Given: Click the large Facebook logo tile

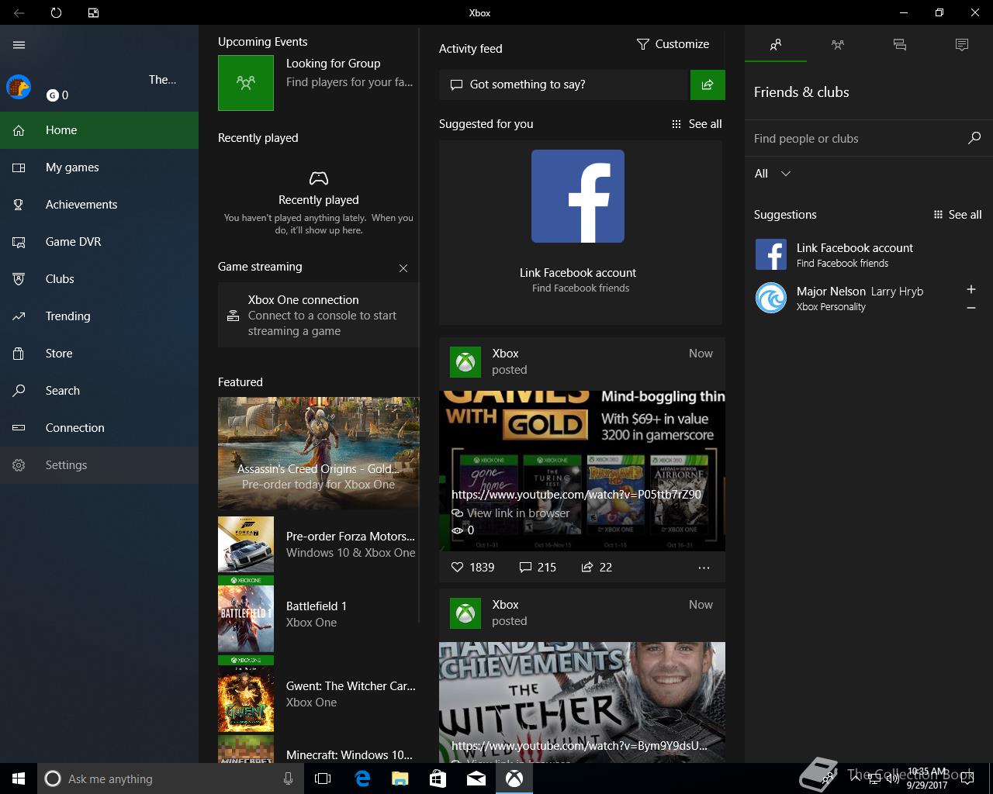Looking at the screenshot, I should 578,196.
